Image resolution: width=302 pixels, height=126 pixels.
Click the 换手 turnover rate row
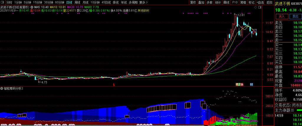(x=288, y=90)
